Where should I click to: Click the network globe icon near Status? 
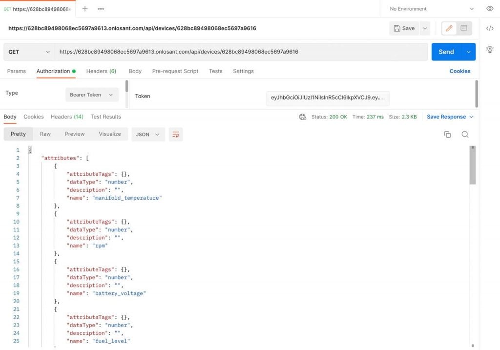(x=302, y=117)
